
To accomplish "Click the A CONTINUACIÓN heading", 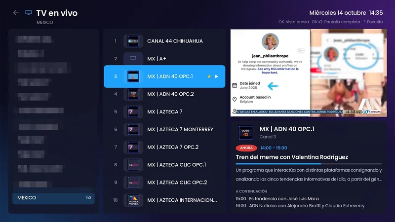I will coord(251,191).
